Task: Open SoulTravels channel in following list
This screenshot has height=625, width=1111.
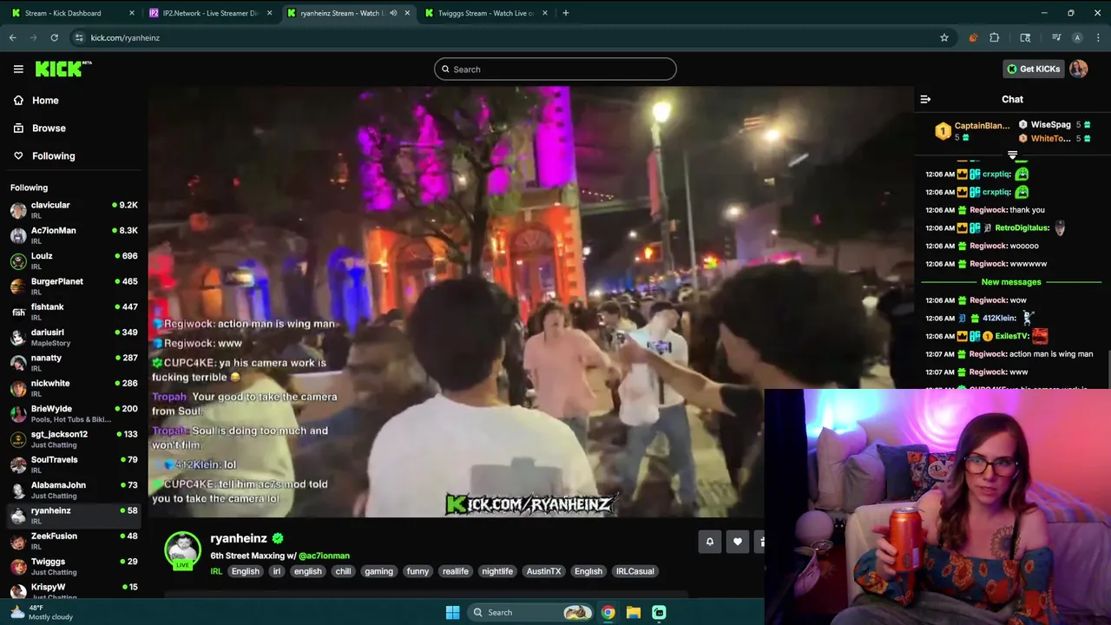Action: pyautogui.click(x=74, y=464)
